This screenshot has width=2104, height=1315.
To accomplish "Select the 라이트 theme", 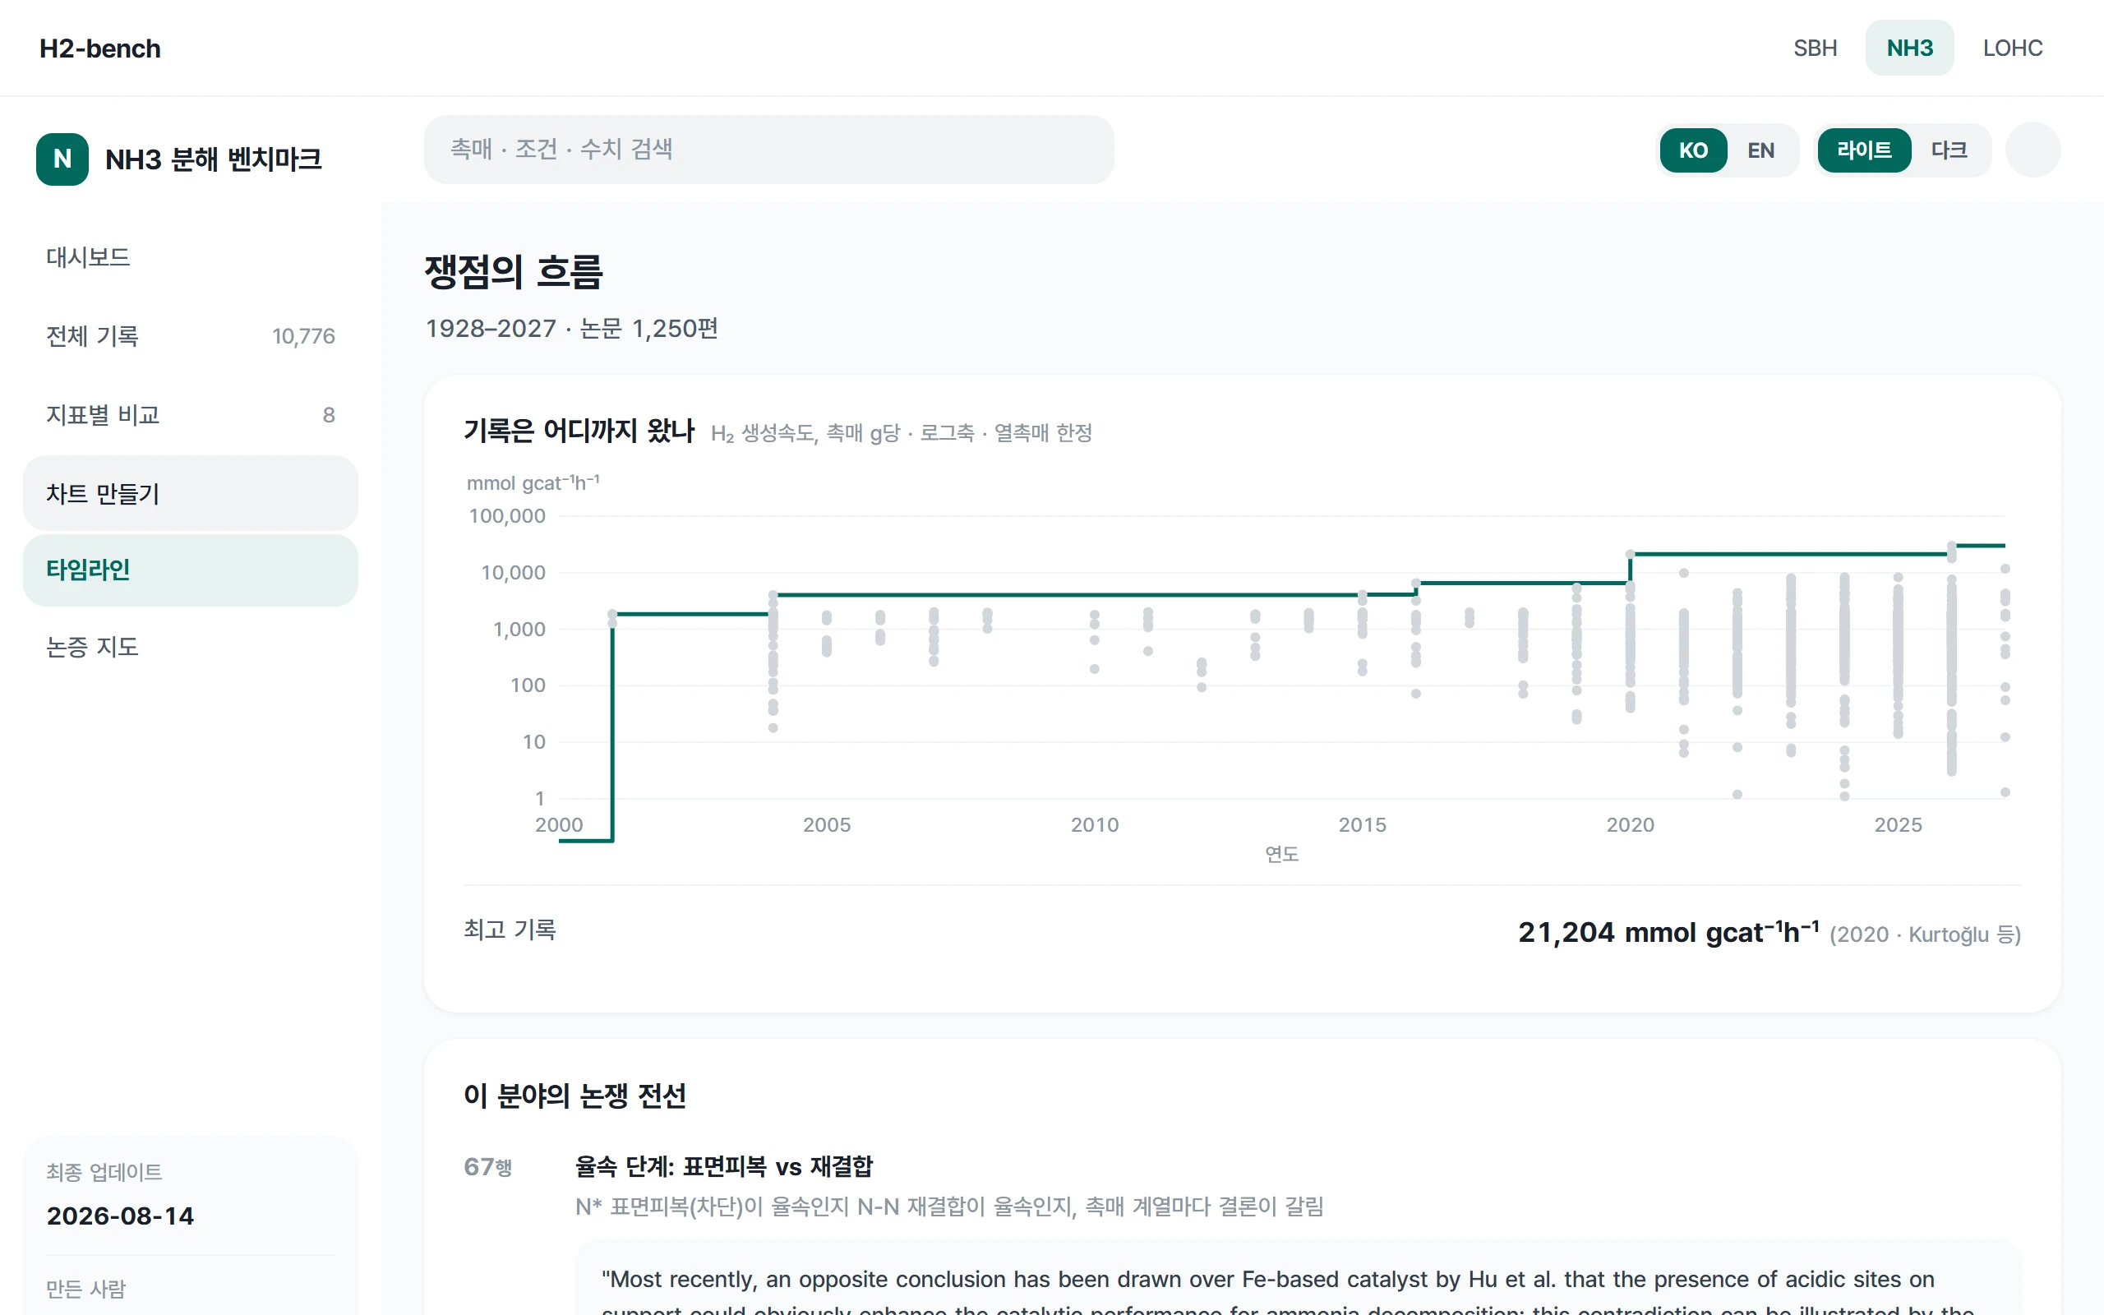I will coord(1864,150).
